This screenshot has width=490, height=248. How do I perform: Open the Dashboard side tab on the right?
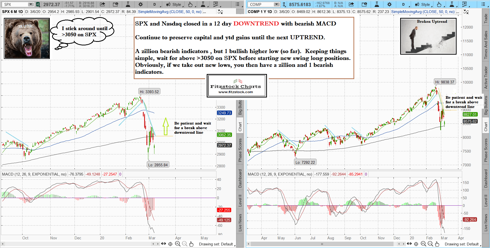tap(486, 178)
